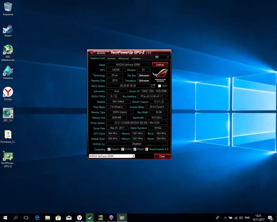Select the ZRT_131 desktop icon

tap(8, 115)
